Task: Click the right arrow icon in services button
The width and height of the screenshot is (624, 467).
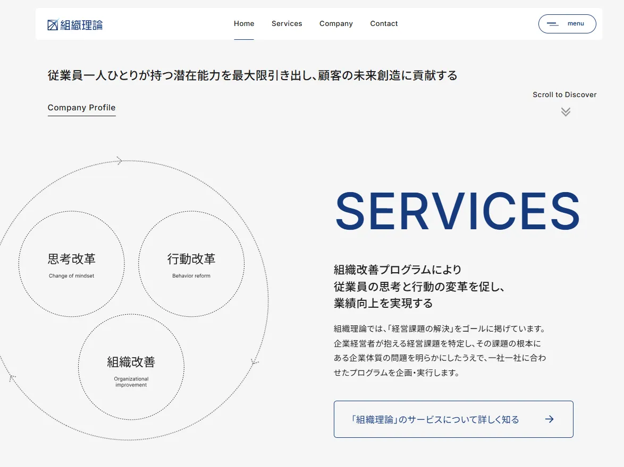Action: (x=550, y=419)
